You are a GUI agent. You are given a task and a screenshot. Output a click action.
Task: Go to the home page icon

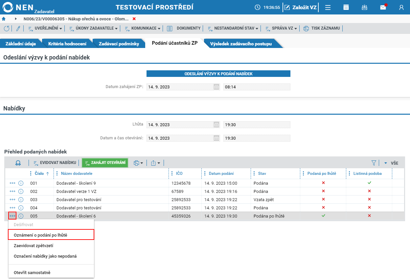(x=4, y=19)
